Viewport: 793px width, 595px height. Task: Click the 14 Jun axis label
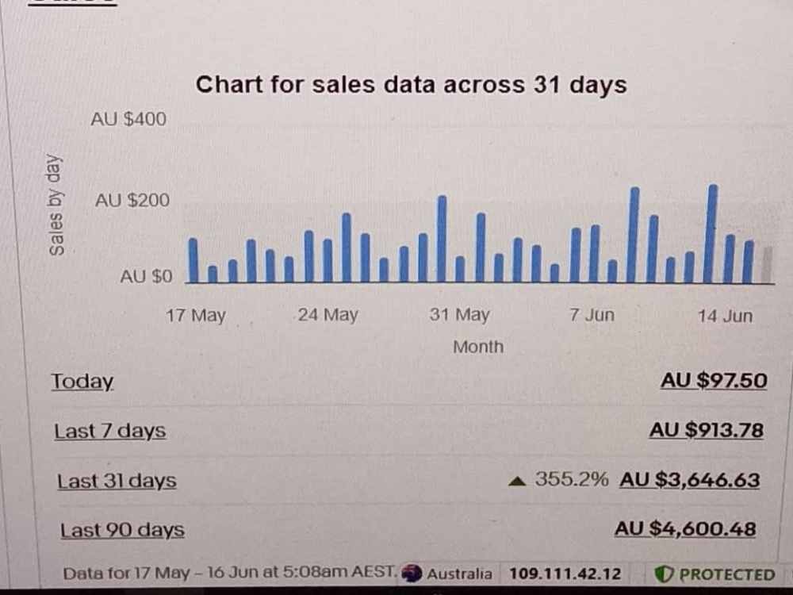(x=726, y=317)
